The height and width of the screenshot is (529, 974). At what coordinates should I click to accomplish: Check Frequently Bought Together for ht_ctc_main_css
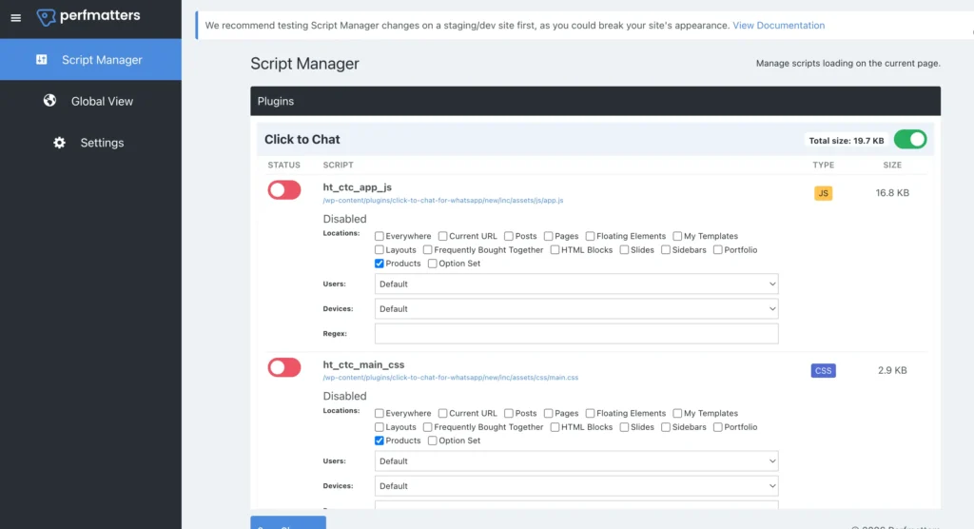427,427
